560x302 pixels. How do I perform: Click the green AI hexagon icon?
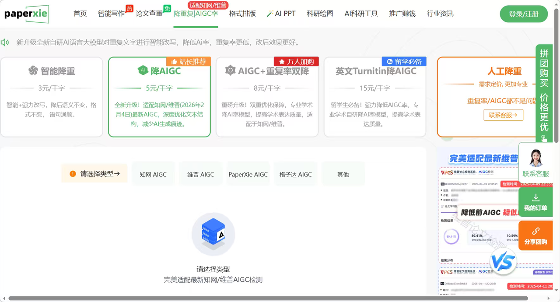143,70
